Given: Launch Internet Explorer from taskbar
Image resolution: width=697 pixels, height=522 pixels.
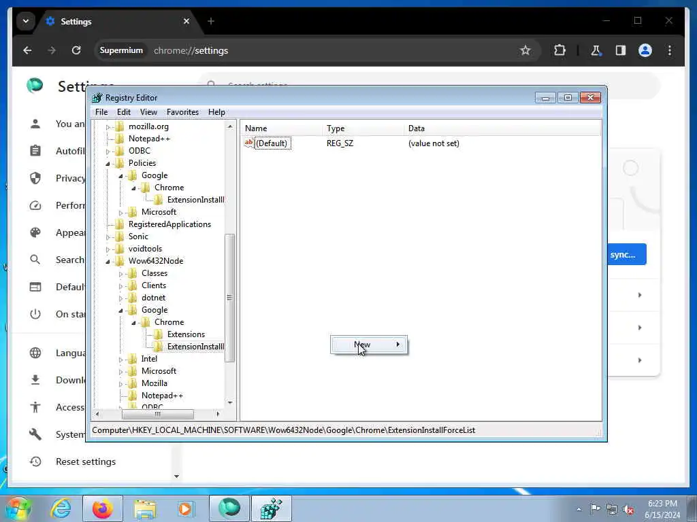Looking at the screenshot, I should 61,508.
